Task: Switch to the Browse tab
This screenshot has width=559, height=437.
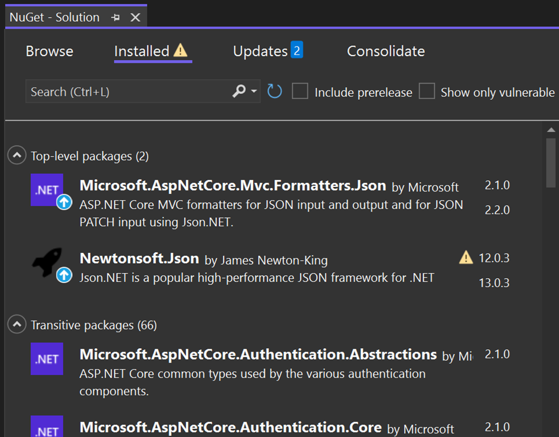Action: tap(49, 51)
